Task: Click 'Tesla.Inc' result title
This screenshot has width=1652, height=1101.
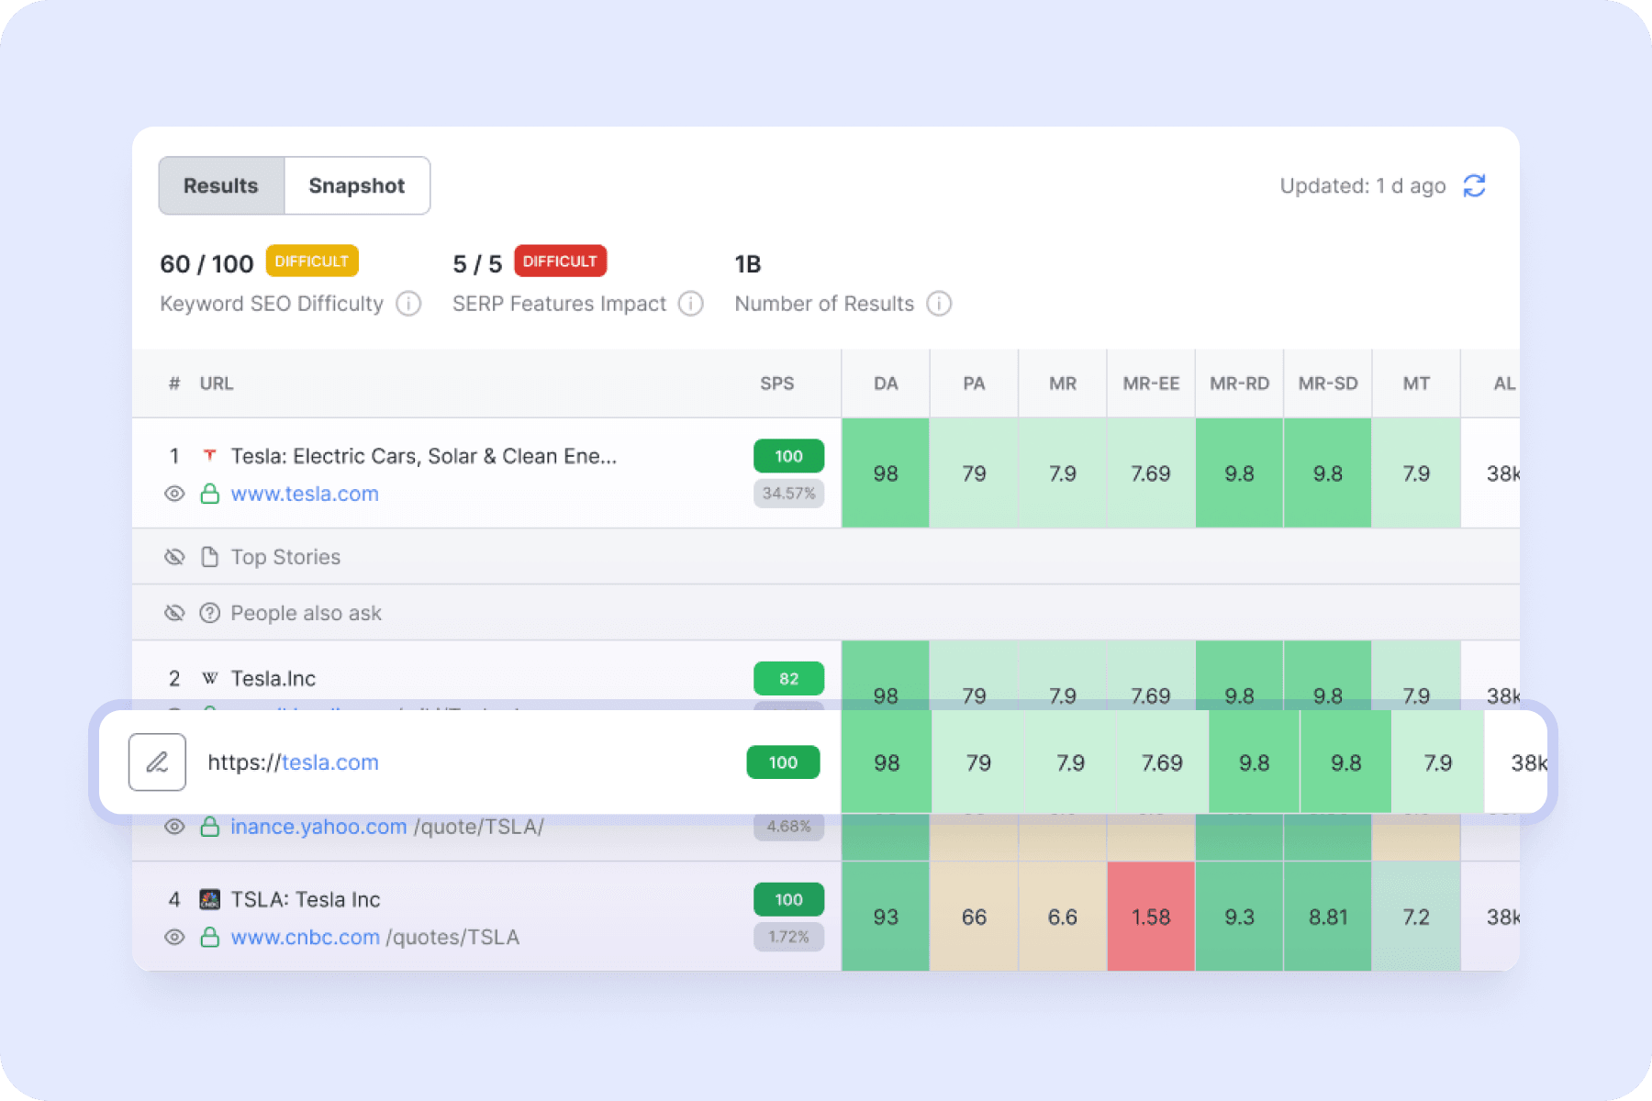Action: click(x=273, y=678)
